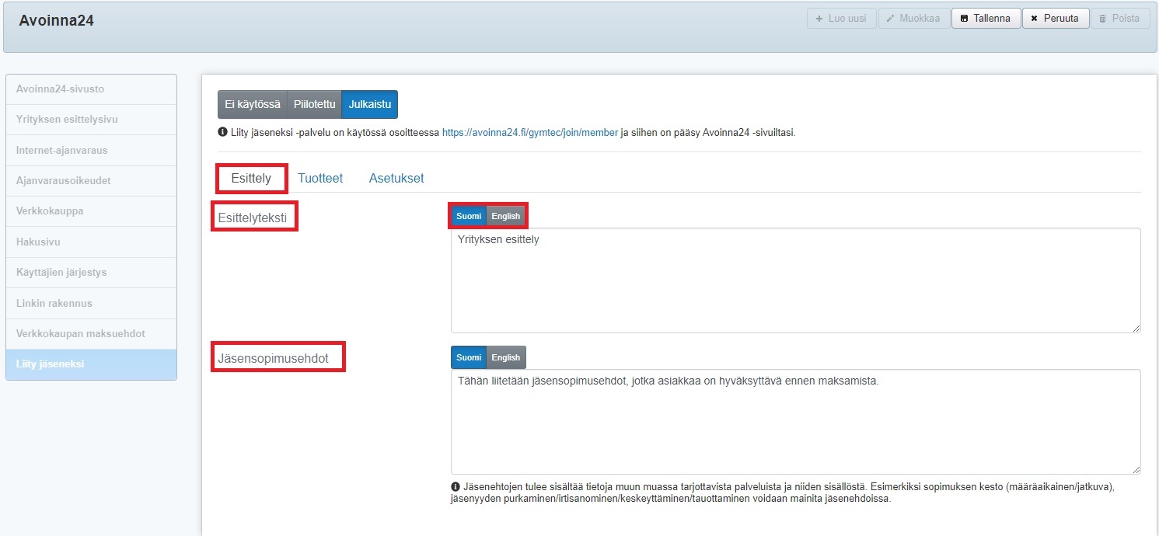Click the Luo uusi button
This screenshot has height=536, width=1159.
pos(841,19)
